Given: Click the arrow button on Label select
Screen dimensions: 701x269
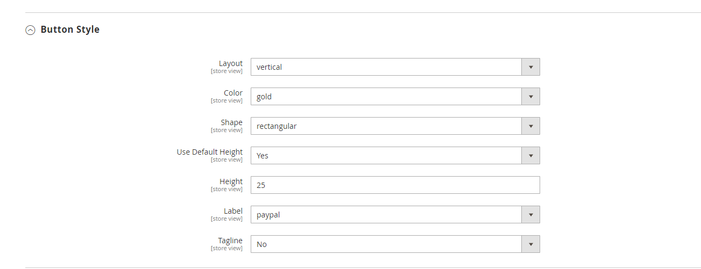Looking at the screenshot, I should 530,215.
